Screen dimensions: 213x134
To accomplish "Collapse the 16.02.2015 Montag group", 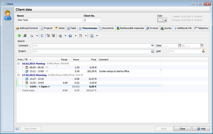I will 18,64.
